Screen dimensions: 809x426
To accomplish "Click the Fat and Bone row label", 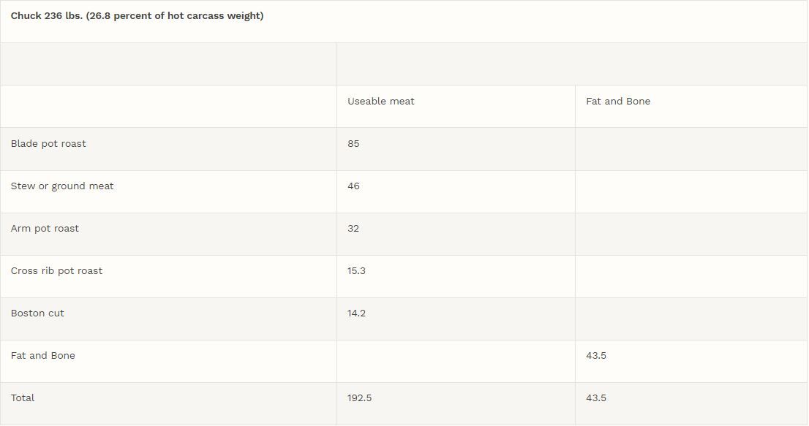I will coord(42,356).
